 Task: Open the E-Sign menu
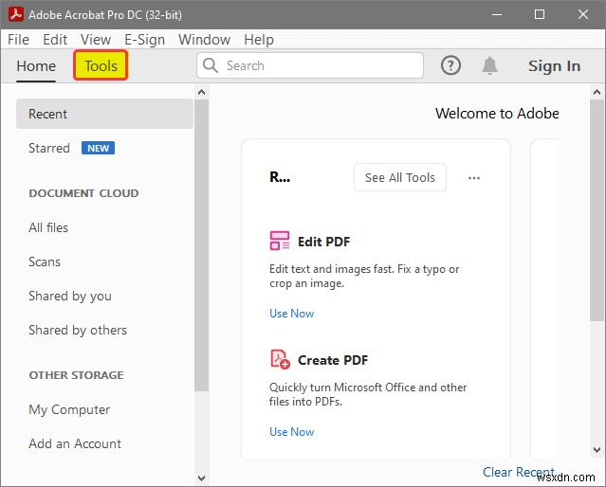click(x=144, y=40)
